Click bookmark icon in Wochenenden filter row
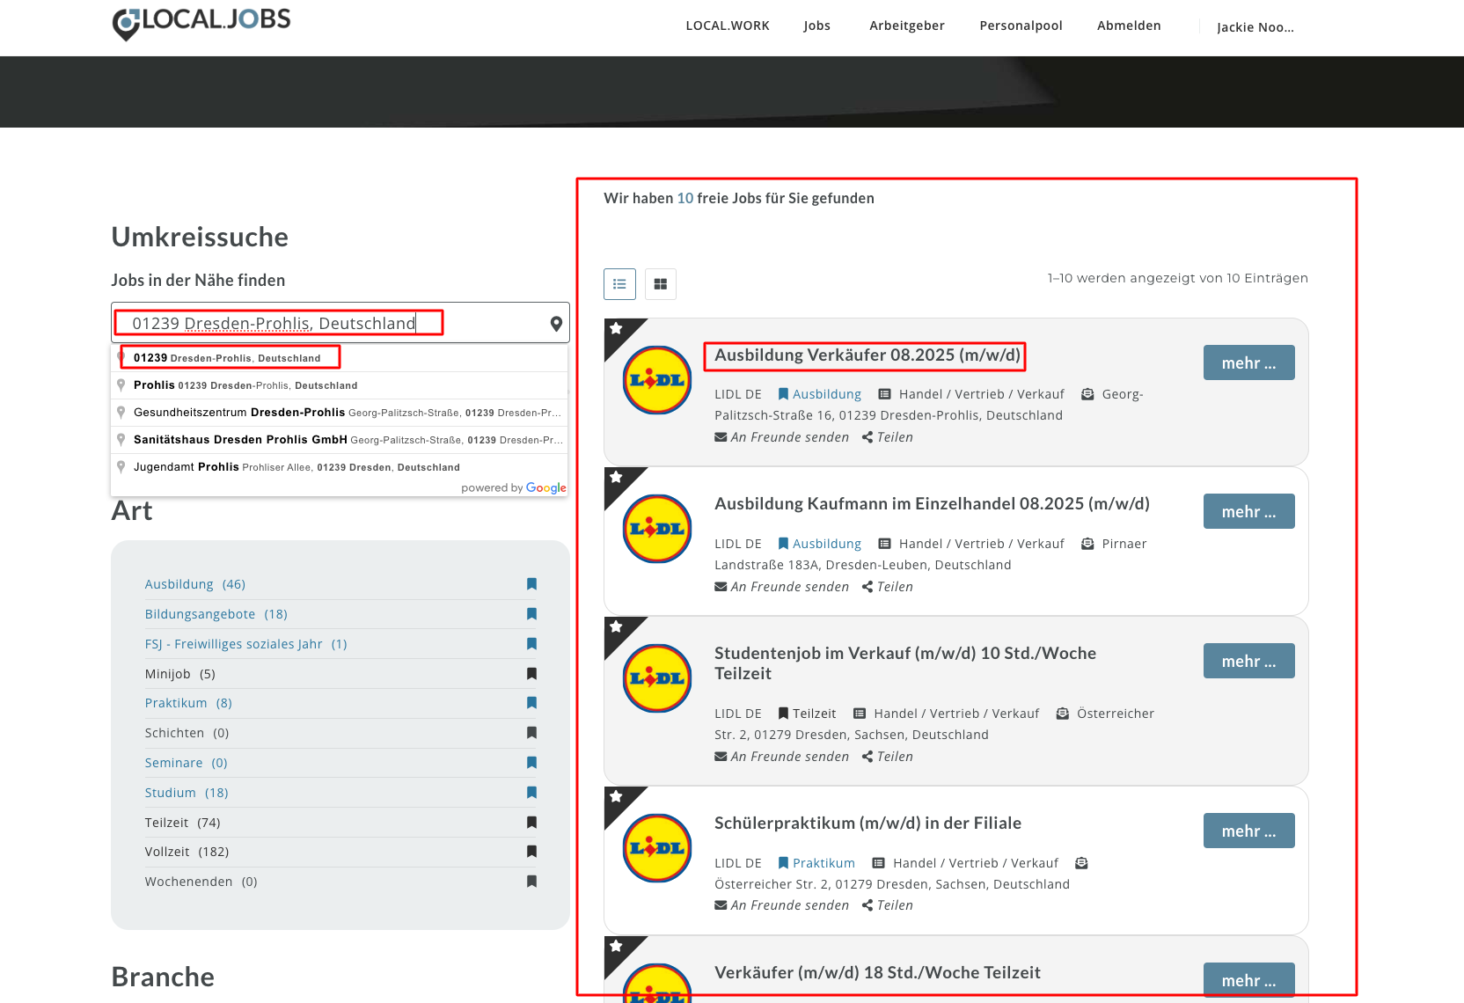Image resolution: width=1464 pixels, height=1003 pixels. 531,882
